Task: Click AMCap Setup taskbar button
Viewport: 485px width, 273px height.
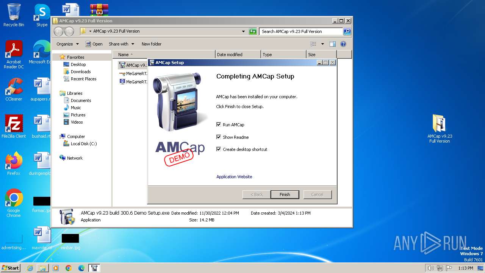Action: pyautogui.click(x=94, y=268)
